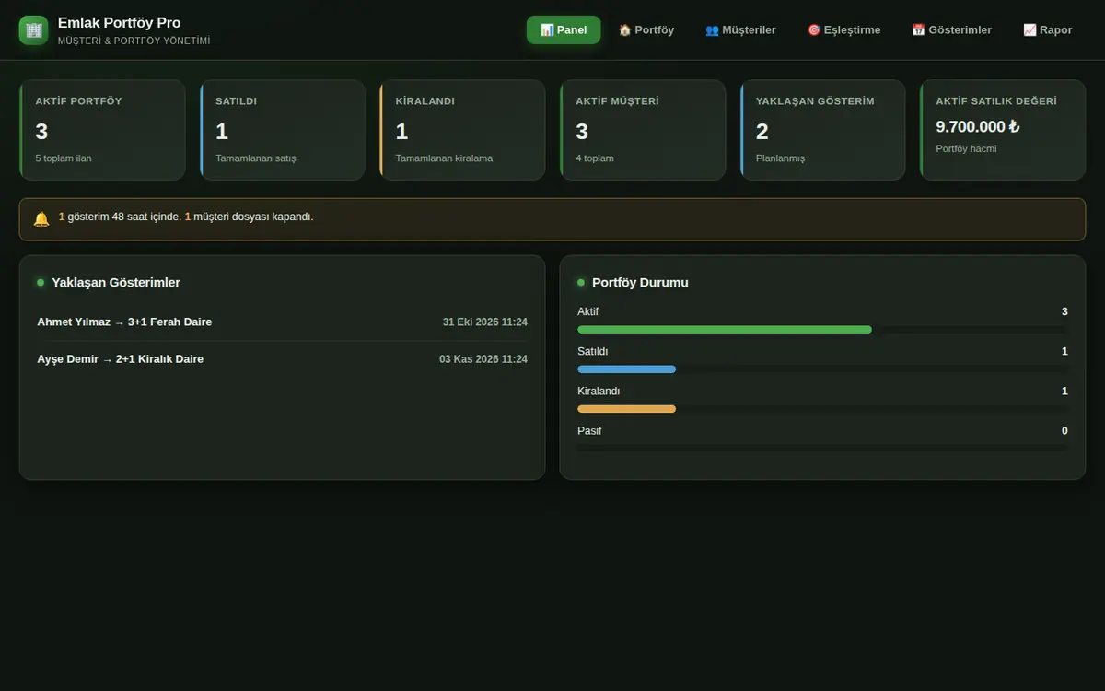1105x691 pixels.
Task: Click the Yaklaşan Gösterimler heading
Action: tap(116, 283)
